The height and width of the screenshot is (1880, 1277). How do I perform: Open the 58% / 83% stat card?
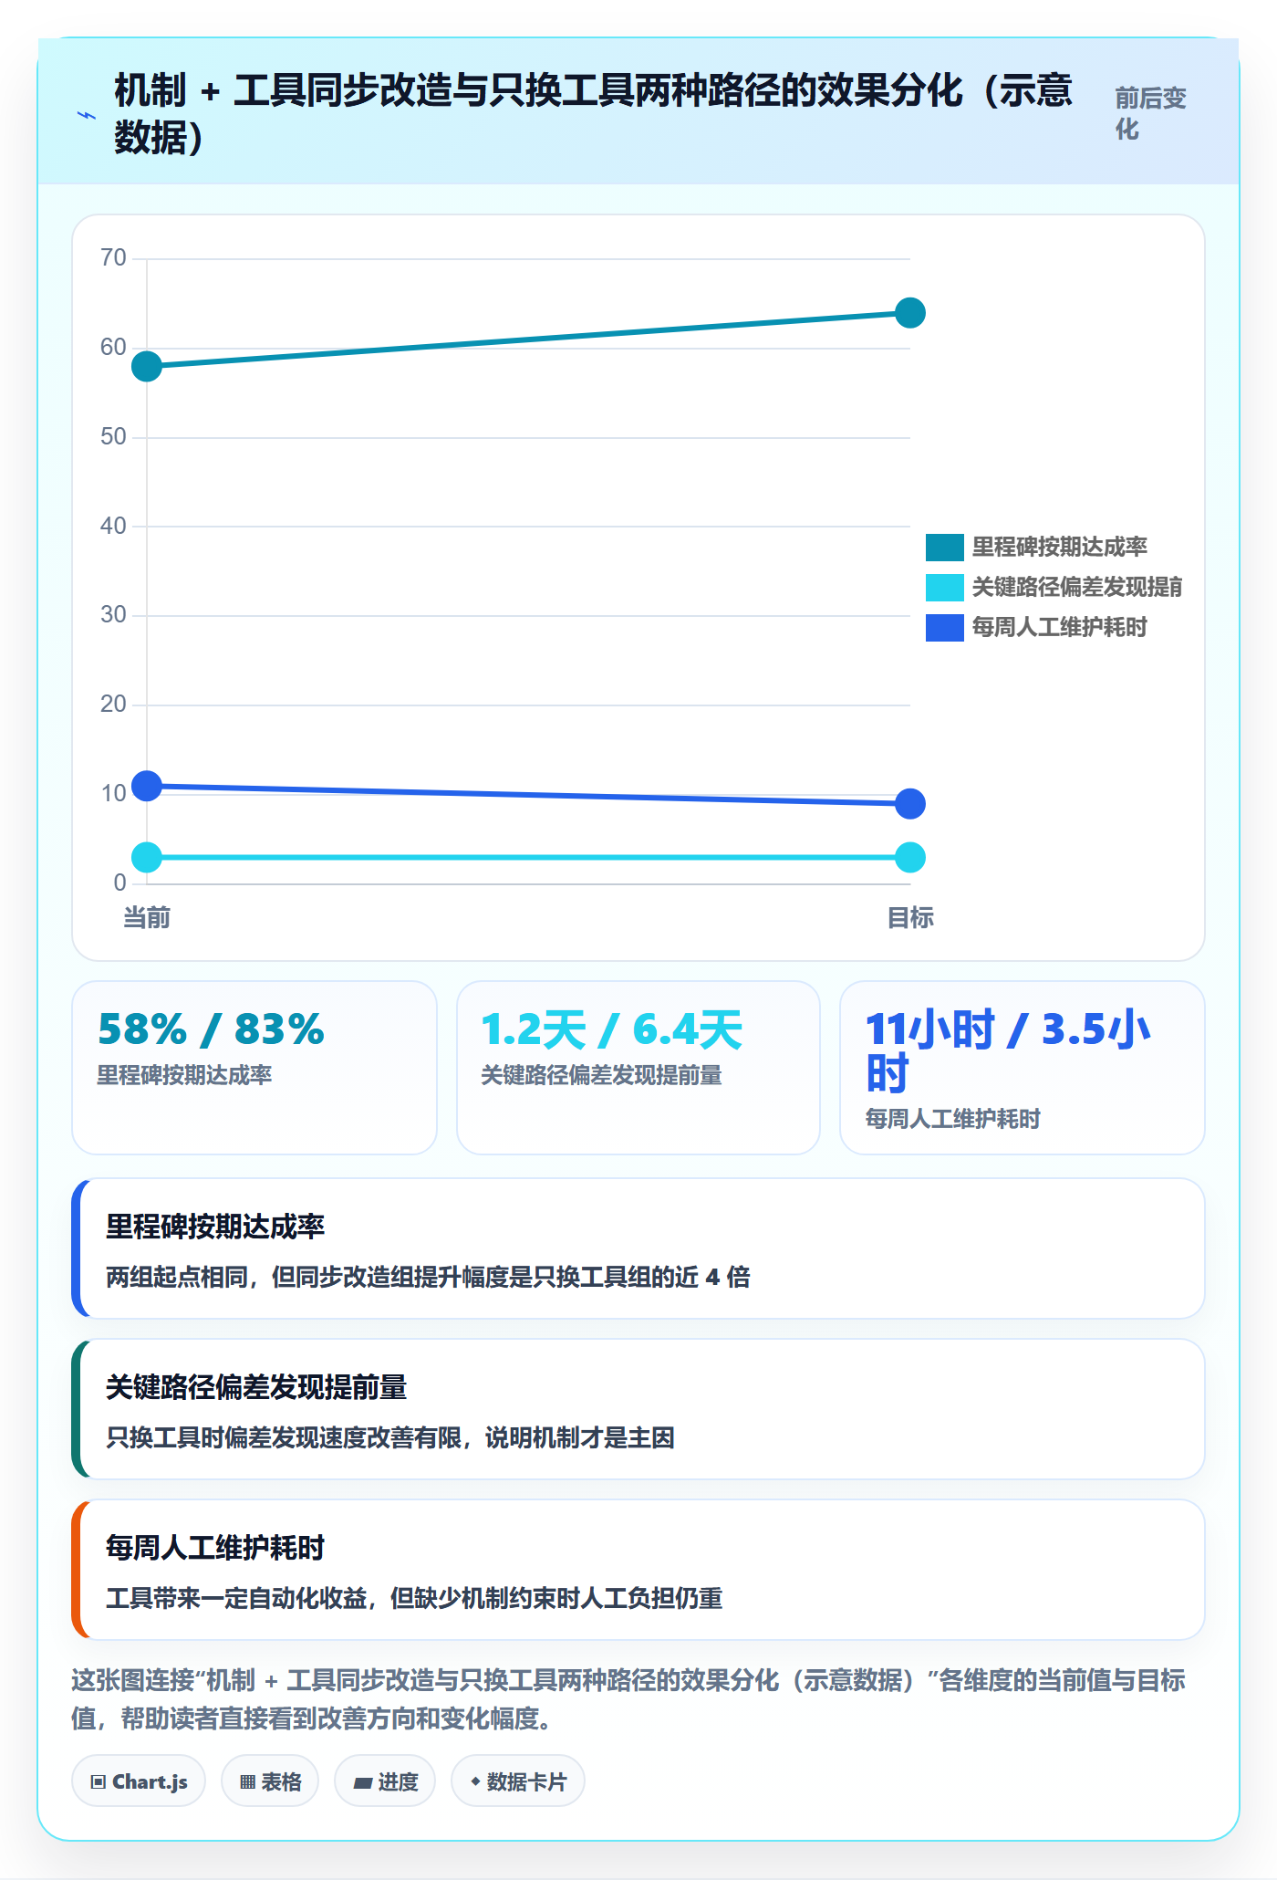pyautogui.click(x=254, y=1068)
